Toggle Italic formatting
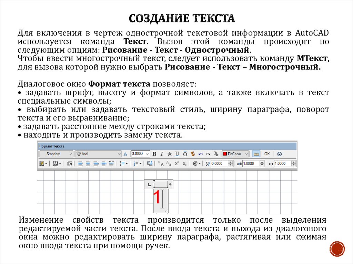The width and height of the screenshot is (353, 264). 161,154
